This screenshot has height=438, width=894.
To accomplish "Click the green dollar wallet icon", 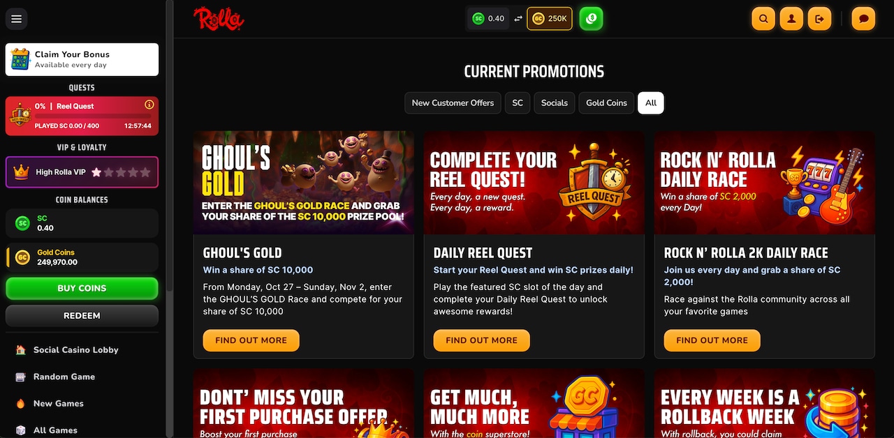I will (591, 19).
